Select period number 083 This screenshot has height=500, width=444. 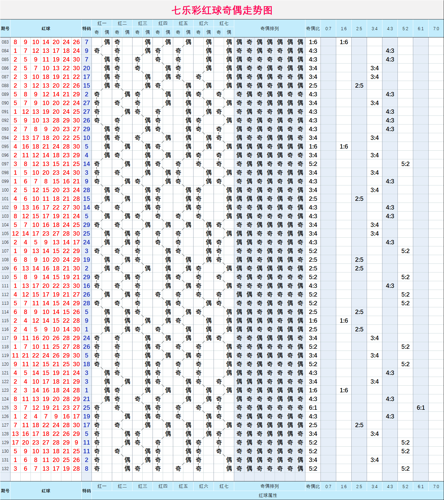pos(5,42)
